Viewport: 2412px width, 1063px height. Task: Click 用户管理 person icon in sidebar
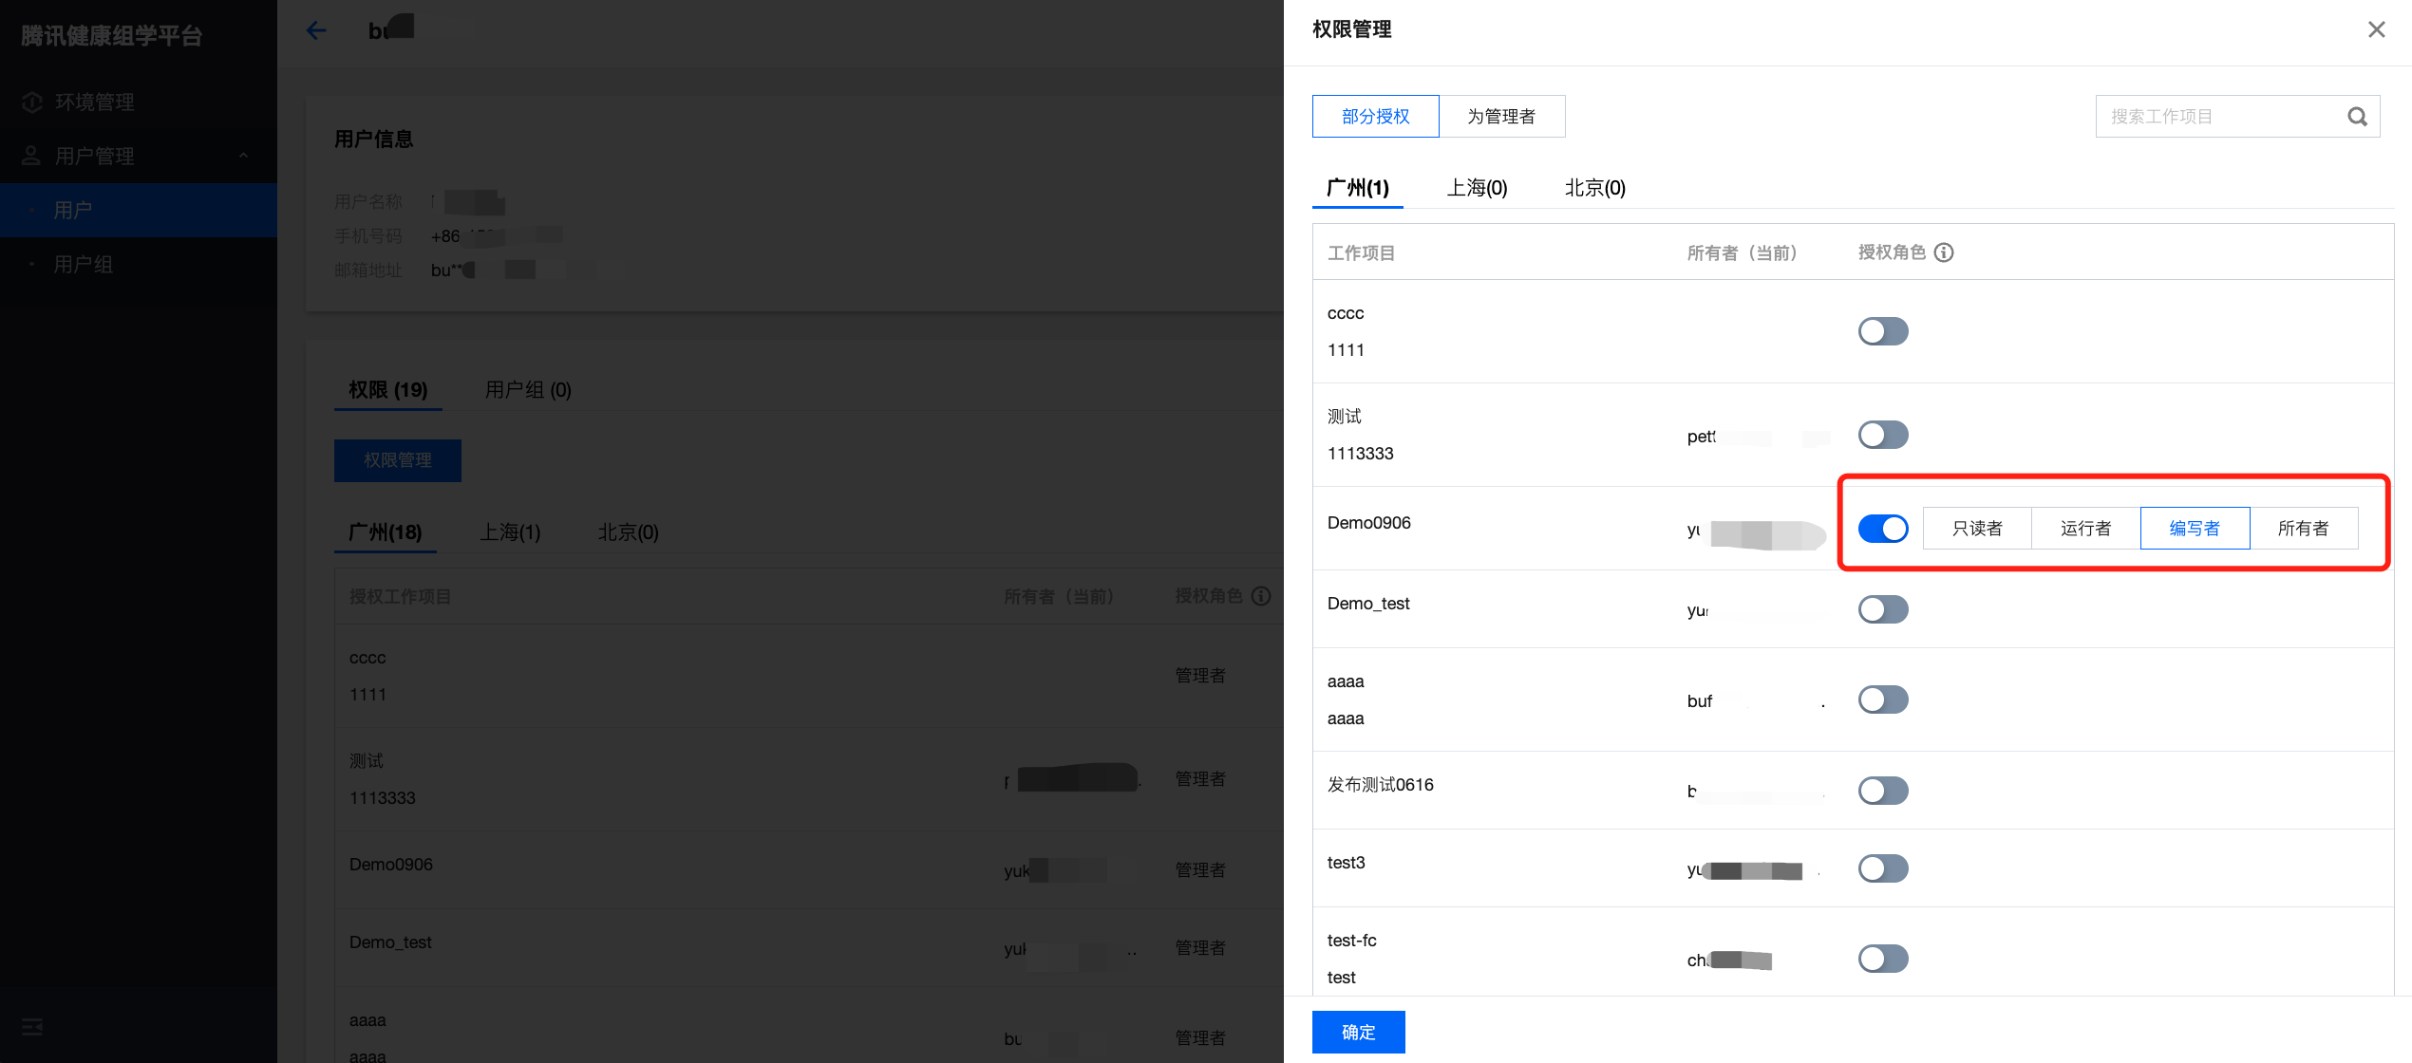pyautogui.click(x=32, y=156)
